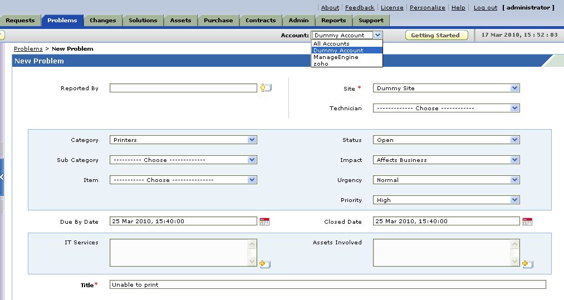This screenshot has height=300, width=564.
Task: Open the Status dropdown showing Open
Action: pos(446,140)
